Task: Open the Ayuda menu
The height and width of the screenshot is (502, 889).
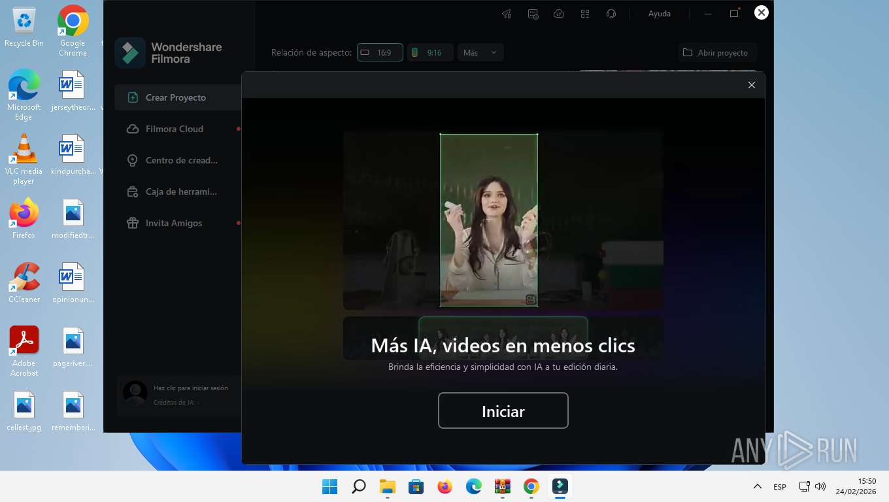Action: tap(659, 14)
